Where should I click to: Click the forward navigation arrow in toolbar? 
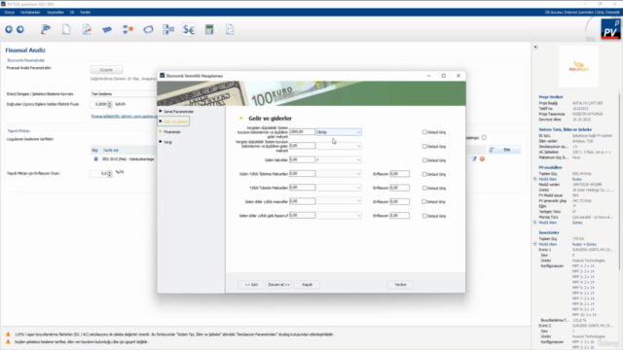pyautogui.click(x=20, y=29)
